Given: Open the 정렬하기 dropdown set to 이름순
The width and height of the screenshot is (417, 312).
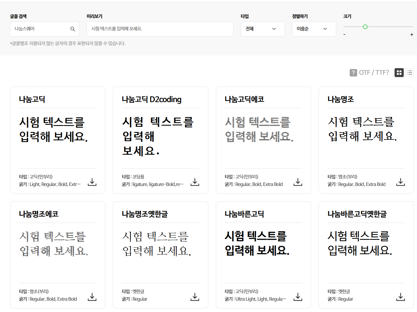Looking at the screenshot, I should click(314, 29).
